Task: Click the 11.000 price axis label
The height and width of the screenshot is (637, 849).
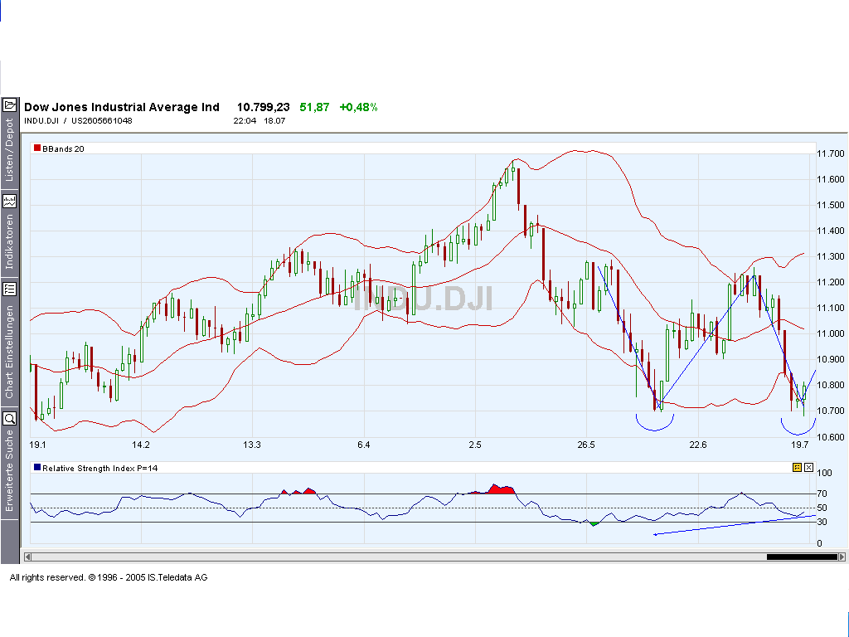Action: [x=831, y=333]
